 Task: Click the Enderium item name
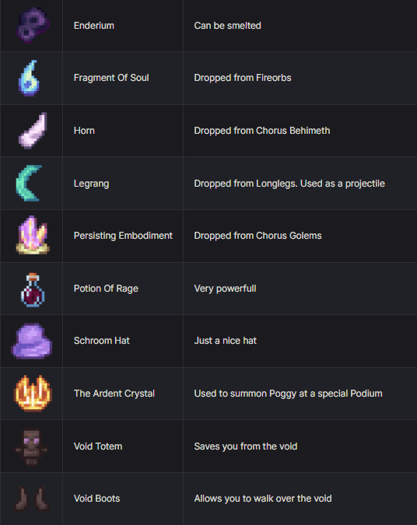pyautogui.click(x=94, y=26)
